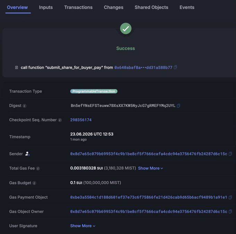The image size is (236, 234).
Task: Click the Gas Payment Object label
Action: (x=28, y=197)
